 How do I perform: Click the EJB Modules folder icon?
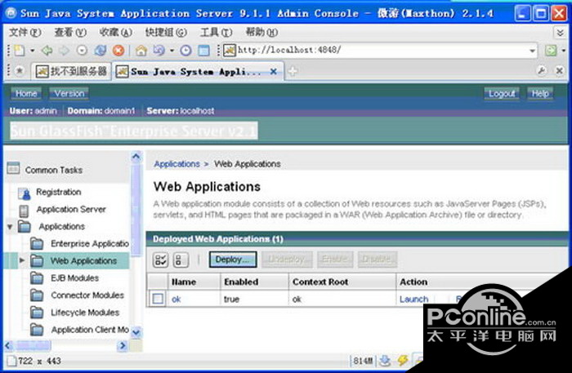tap(37, 278)
